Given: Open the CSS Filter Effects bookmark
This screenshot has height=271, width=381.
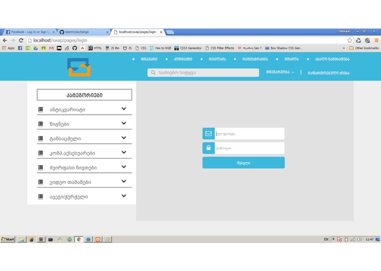Looking at the screenshot, I should (220, 48).
